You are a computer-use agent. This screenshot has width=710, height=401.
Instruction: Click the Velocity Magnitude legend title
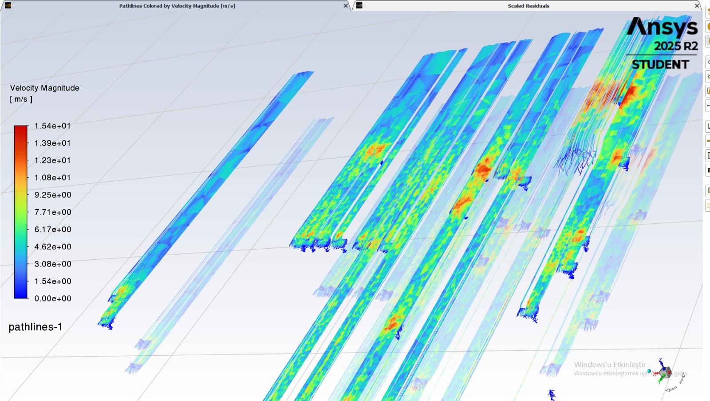(44, 88)
